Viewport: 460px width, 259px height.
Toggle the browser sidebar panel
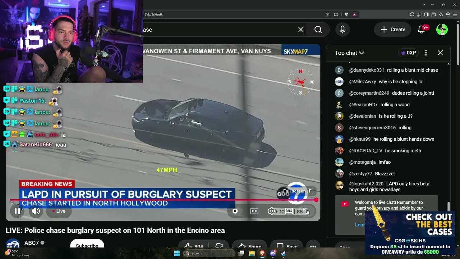(x=427, y=14)
